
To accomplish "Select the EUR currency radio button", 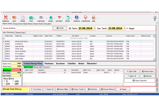I will click(x=4, y=84).
